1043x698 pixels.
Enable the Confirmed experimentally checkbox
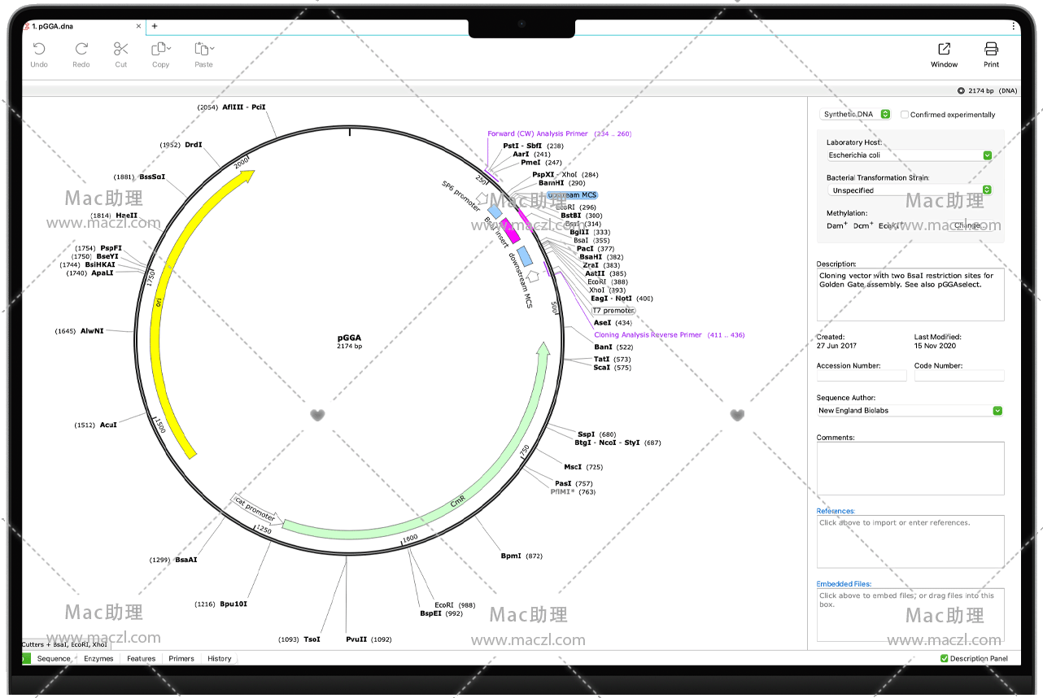tap(905, 115)
